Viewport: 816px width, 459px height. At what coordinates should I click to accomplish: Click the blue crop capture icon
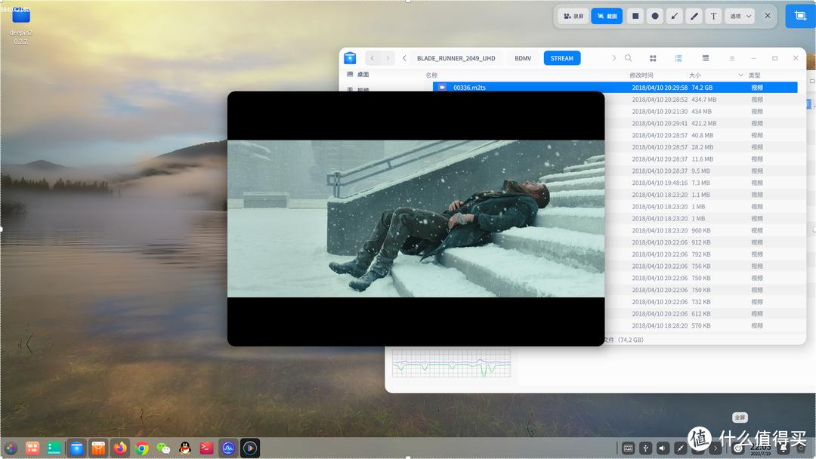(799, 15)
